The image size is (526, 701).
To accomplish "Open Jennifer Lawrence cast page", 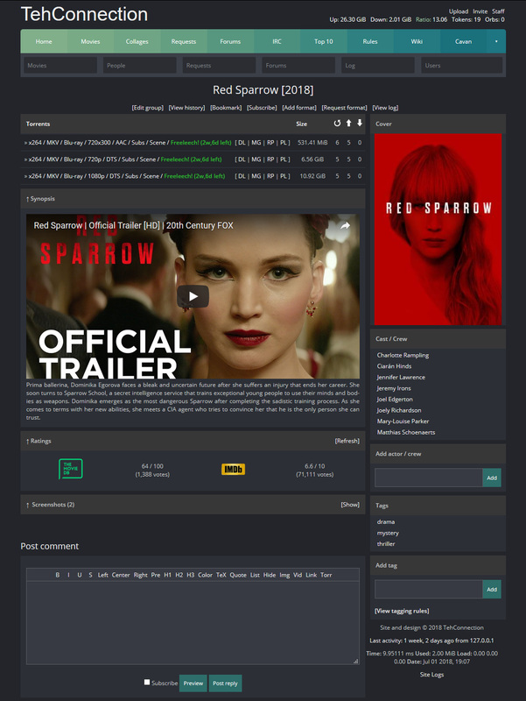I will click(401, 378).
